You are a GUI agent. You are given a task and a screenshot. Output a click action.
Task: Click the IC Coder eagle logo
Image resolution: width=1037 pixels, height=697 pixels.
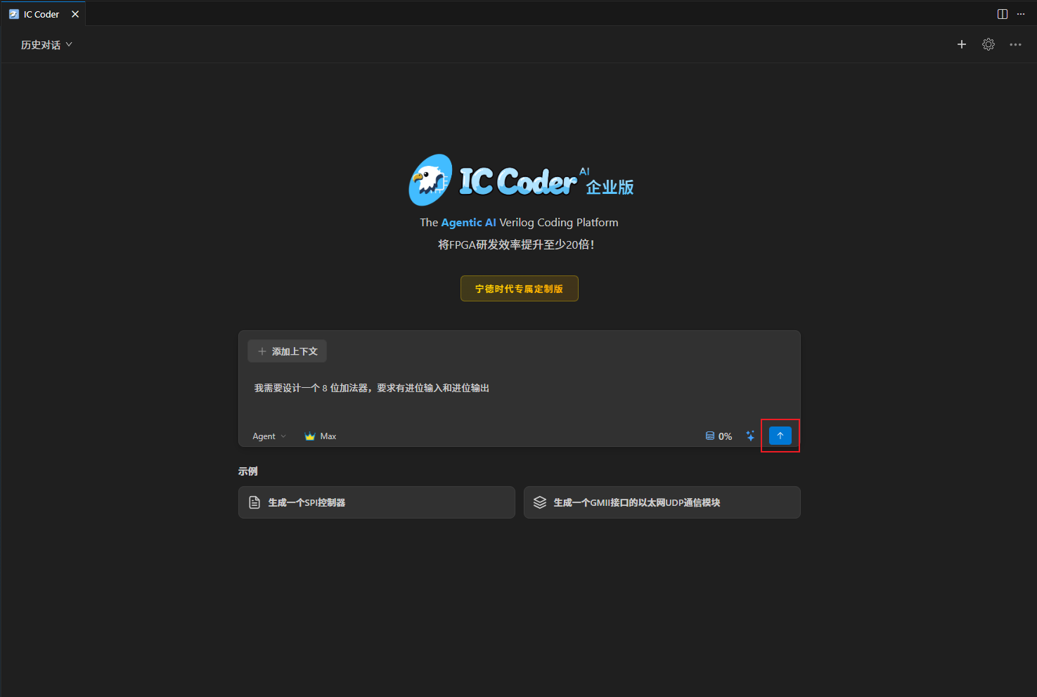[x=430, y=180]
